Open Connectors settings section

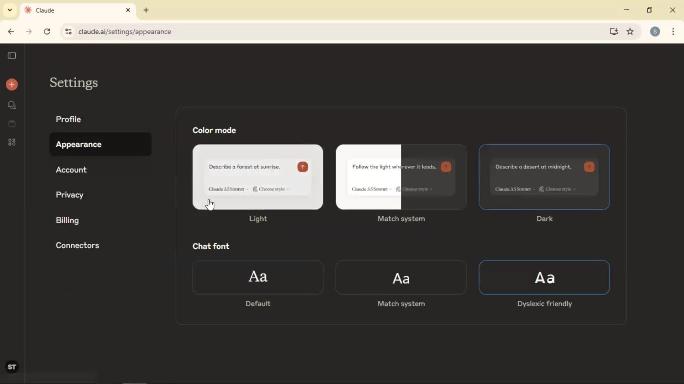(100, 245)
